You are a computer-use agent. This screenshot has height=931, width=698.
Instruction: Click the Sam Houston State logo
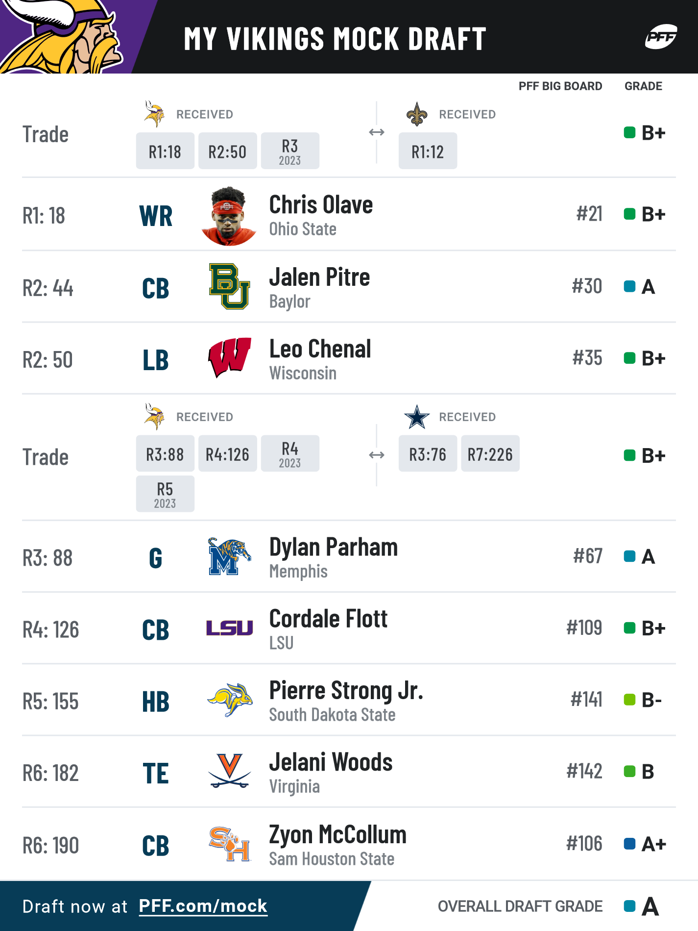tap(229, 844)
